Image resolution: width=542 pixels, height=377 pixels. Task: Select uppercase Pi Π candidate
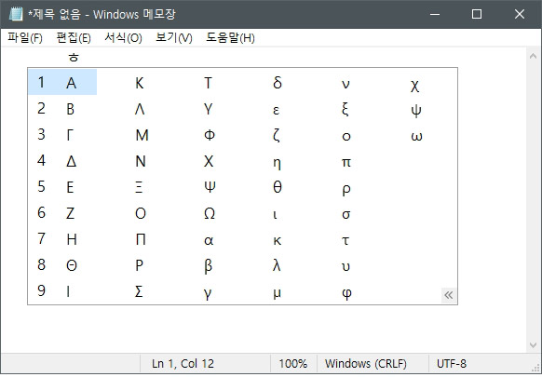click(141, 239)
